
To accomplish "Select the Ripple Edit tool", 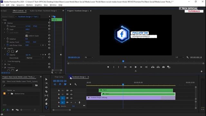I will pyautogui.click(x=46, y=87).
